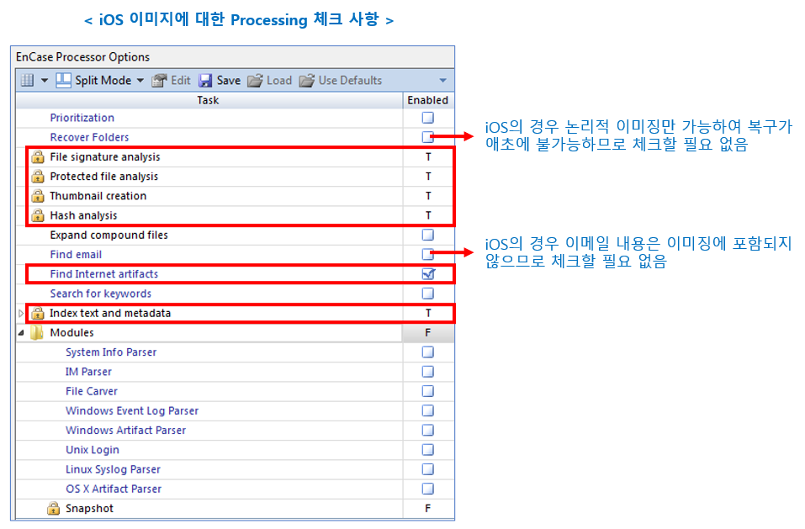Open the File Carver module link
Image resolution: width=805 pixels, height=529 pixels.
coord(92,391)
